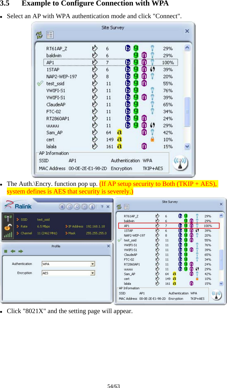
Task: Select the magnifier Advanced icon in Ralink toolbar
Action: tap(77, 207)
